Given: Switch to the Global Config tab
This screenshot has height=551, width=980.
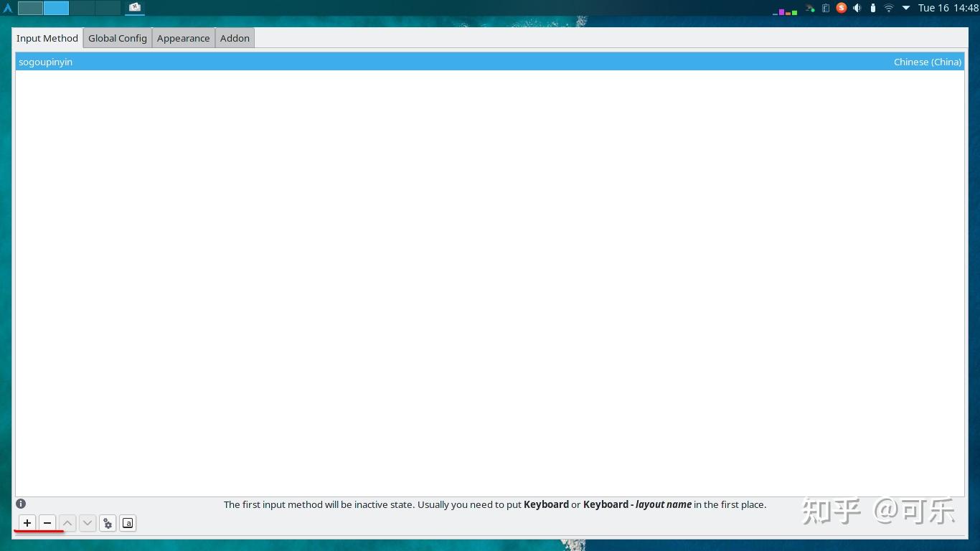Looking at the screenshot, I should pos(117,38).
